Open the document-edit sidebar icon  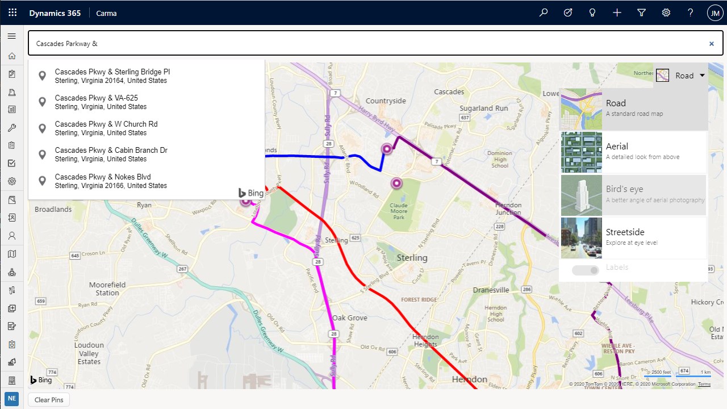11,326
